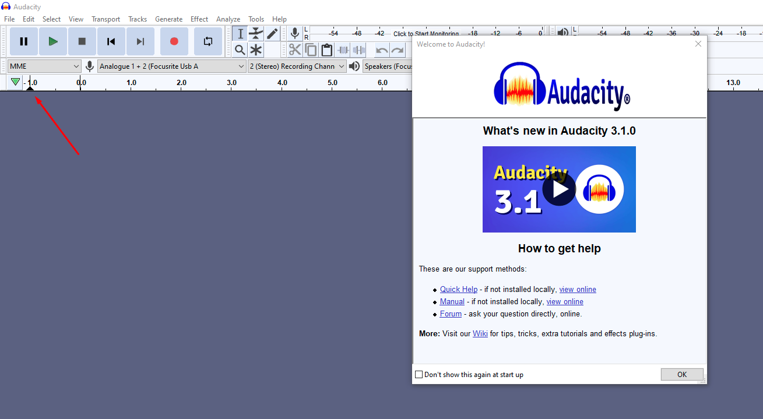The width and height of the screenshot is (763, 419).
Task: Click the Audacity logo in the Welcome dialog
Action: [x=562, y=86]
